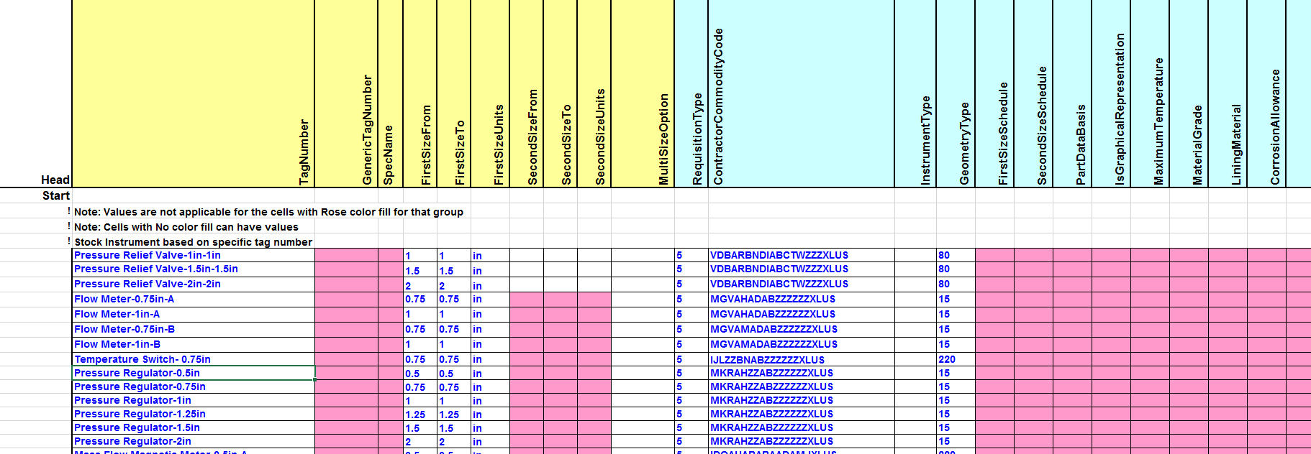Click the LiningMaterial header cell

point(1228,93)
